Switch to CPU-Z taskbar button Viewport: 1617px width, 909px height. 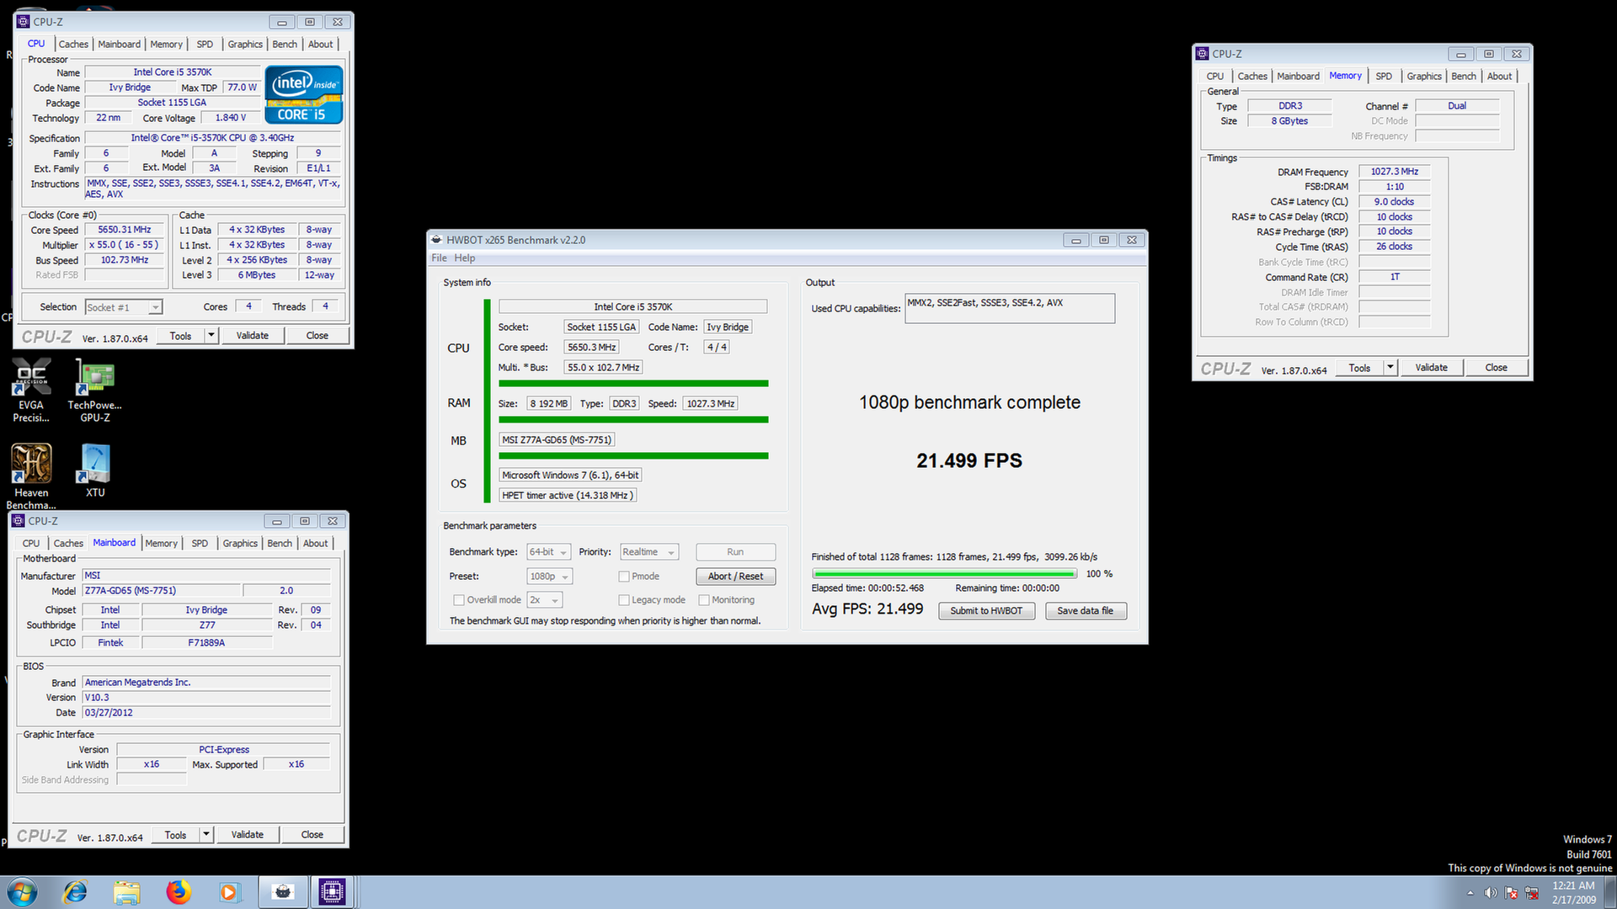click(332, 892)
